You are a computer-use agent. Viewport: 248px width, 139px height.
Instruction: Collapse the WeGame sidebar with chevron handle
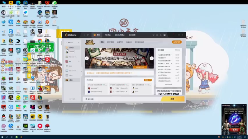(x=82, y=71)
